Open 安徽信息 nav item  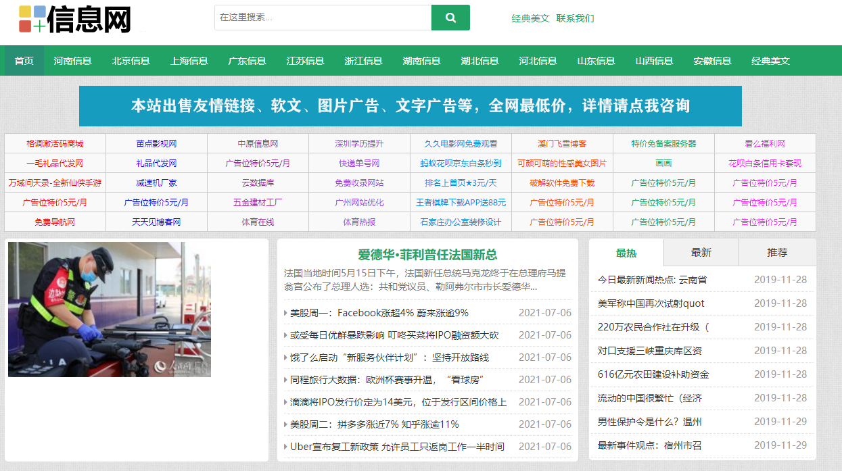tap(712, 61)
